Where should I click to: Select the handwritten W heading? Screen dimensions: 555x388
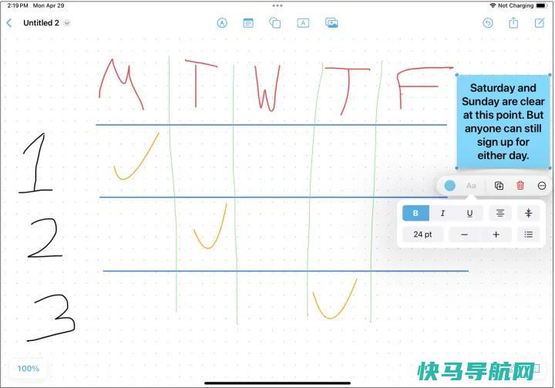click(x=267, y=87)
